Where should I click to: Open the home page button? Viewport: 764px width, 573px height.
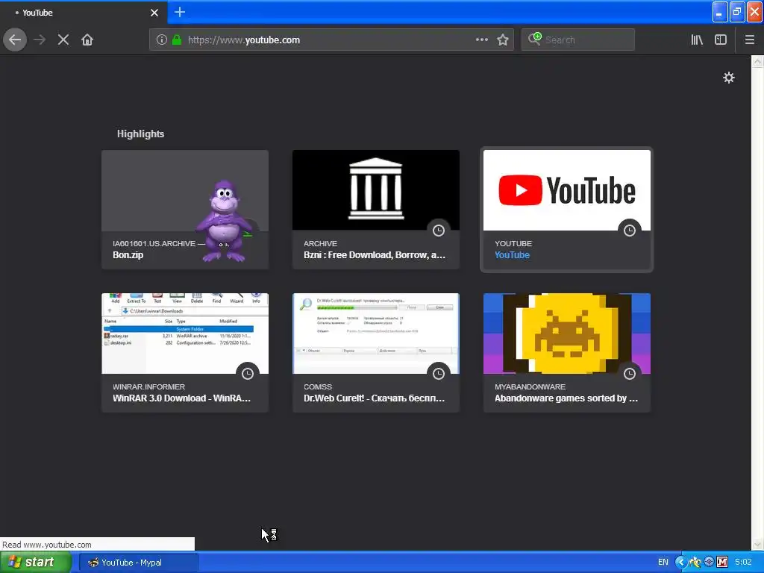(87, 40)
